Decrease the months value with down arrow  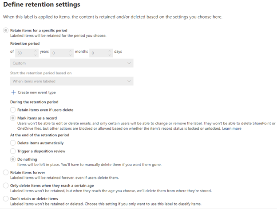[70, 55]
